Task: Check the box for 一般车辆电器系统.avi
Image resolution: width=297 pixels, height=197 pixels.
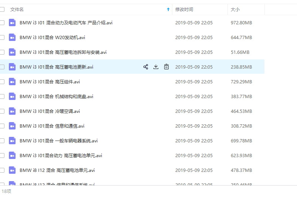Action: pos(2,141)
